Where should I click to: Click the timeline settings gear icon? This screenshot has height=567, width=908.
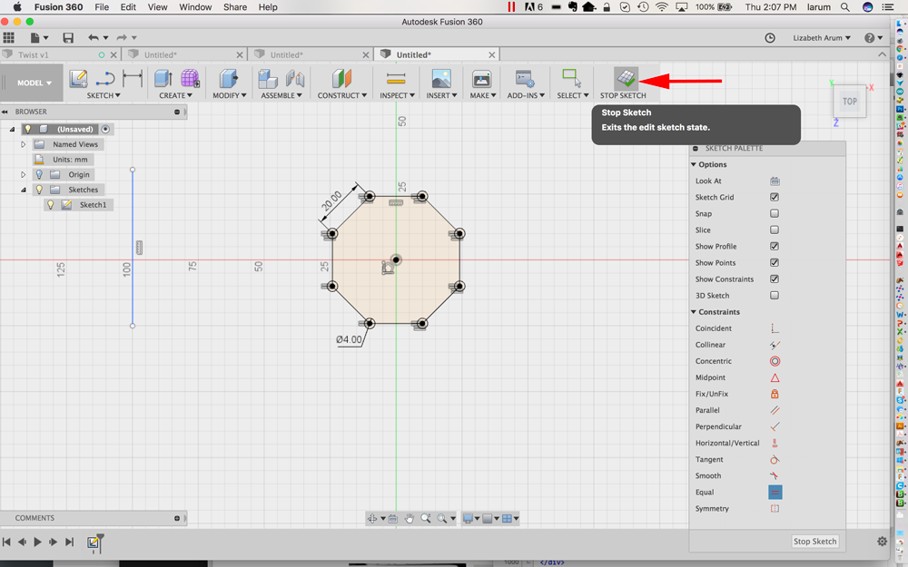click(x=882, y=542)
